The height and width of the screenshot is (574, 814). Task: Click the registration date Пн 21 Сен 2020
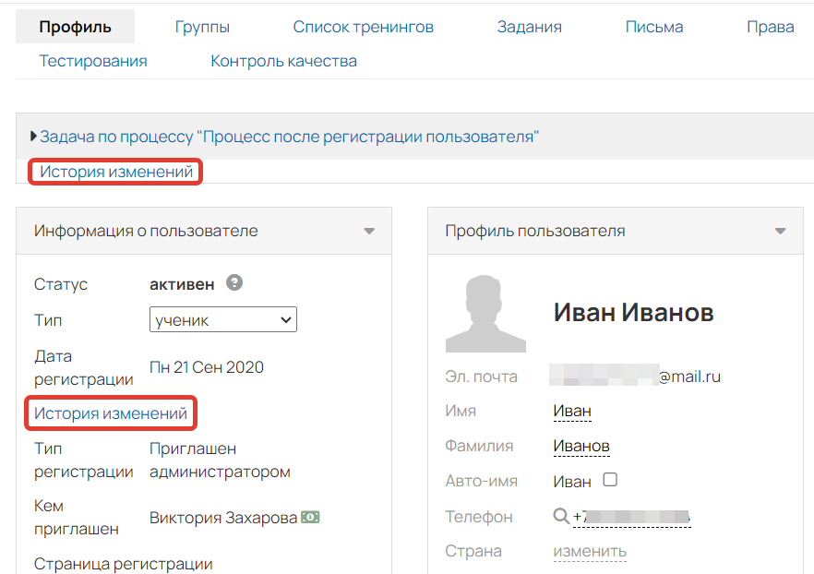(207, 367)
